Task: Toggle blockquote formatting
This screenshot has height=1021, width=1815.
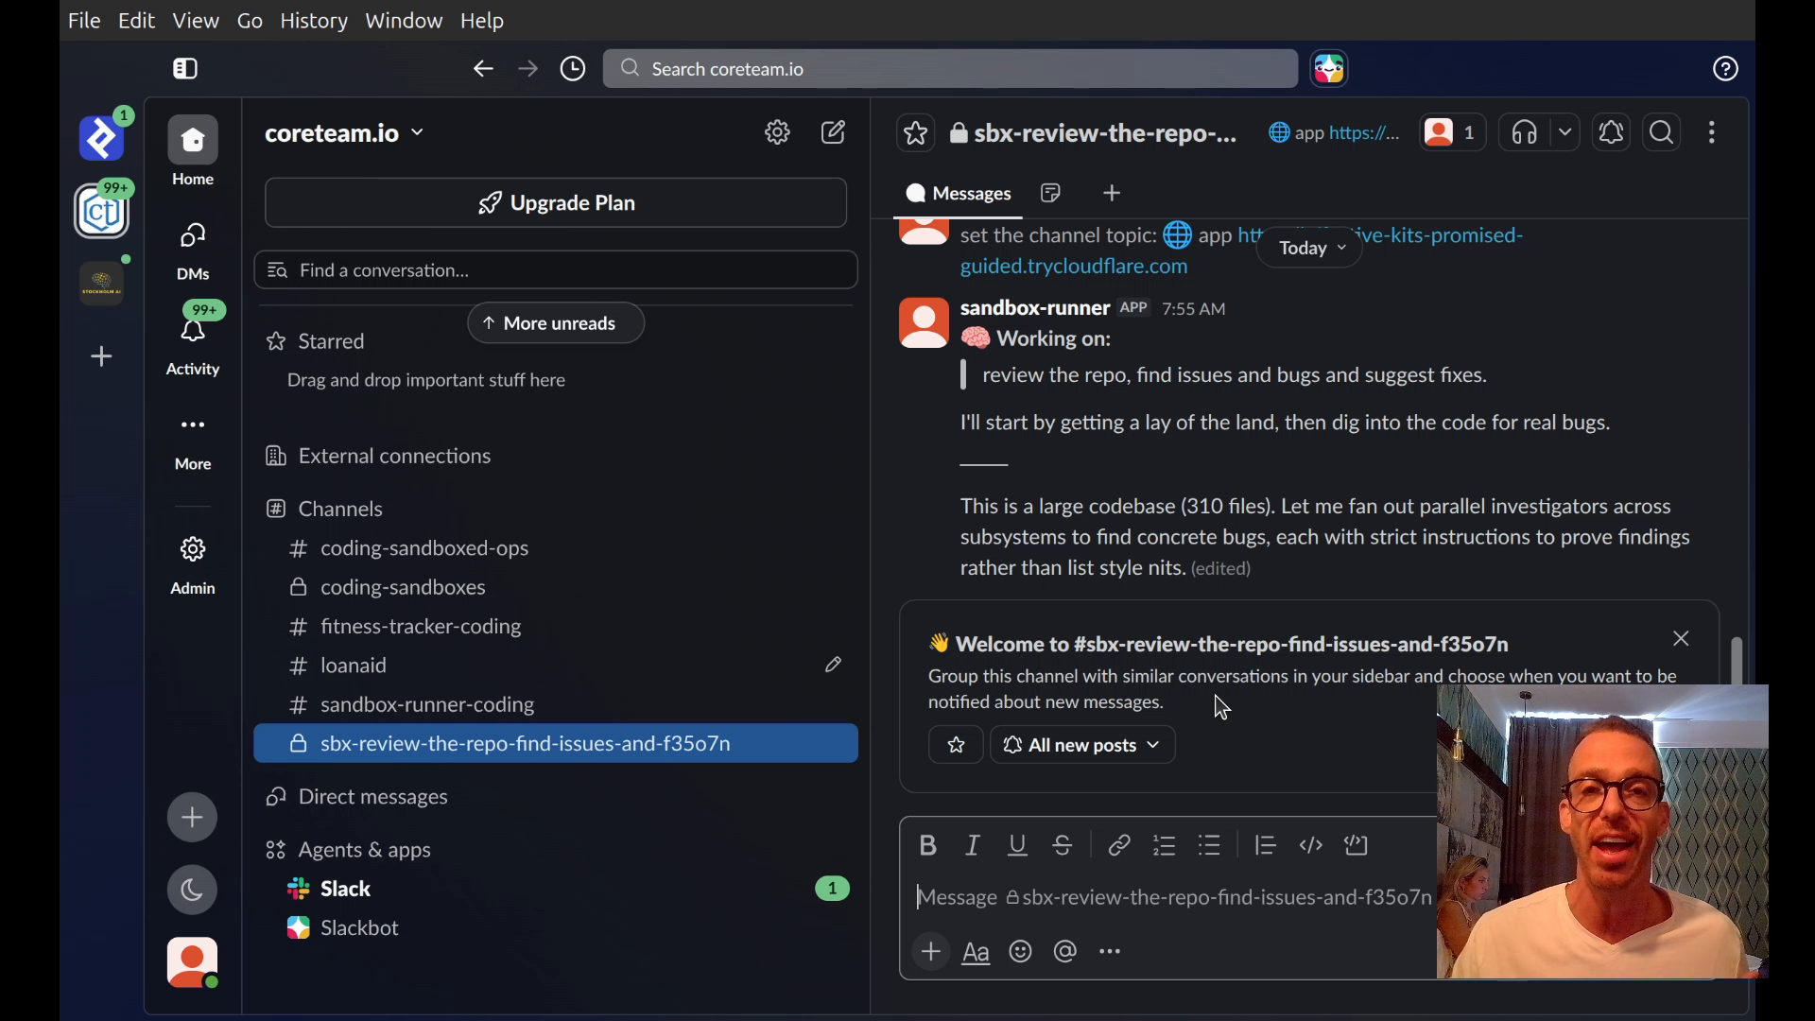Action: pos(1266,846)
